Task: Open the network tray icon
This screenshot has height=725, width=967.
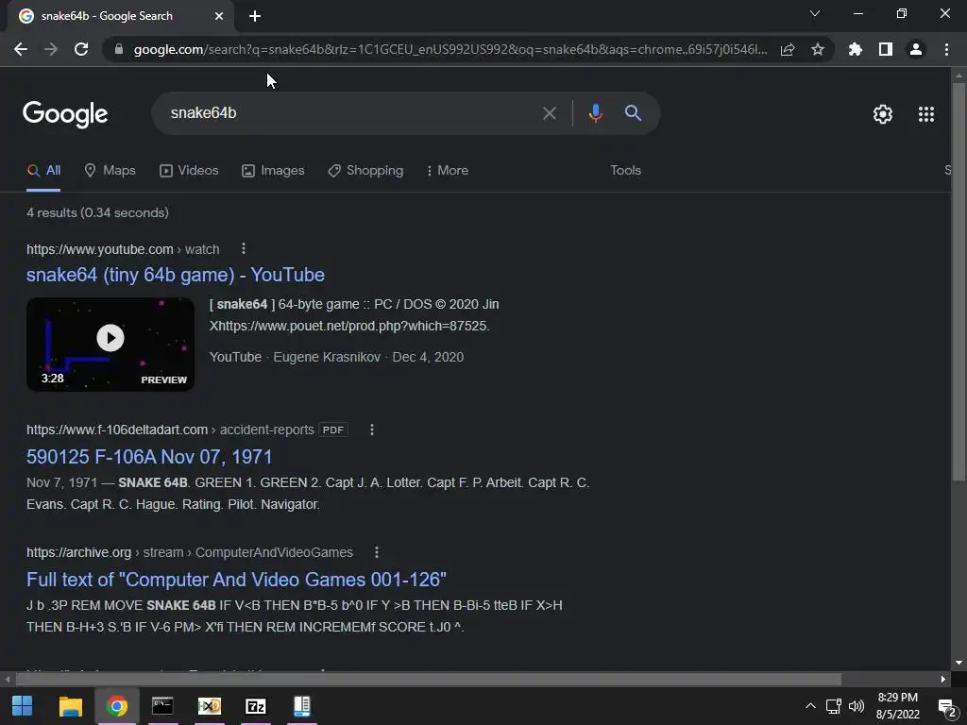Action: 833,706
